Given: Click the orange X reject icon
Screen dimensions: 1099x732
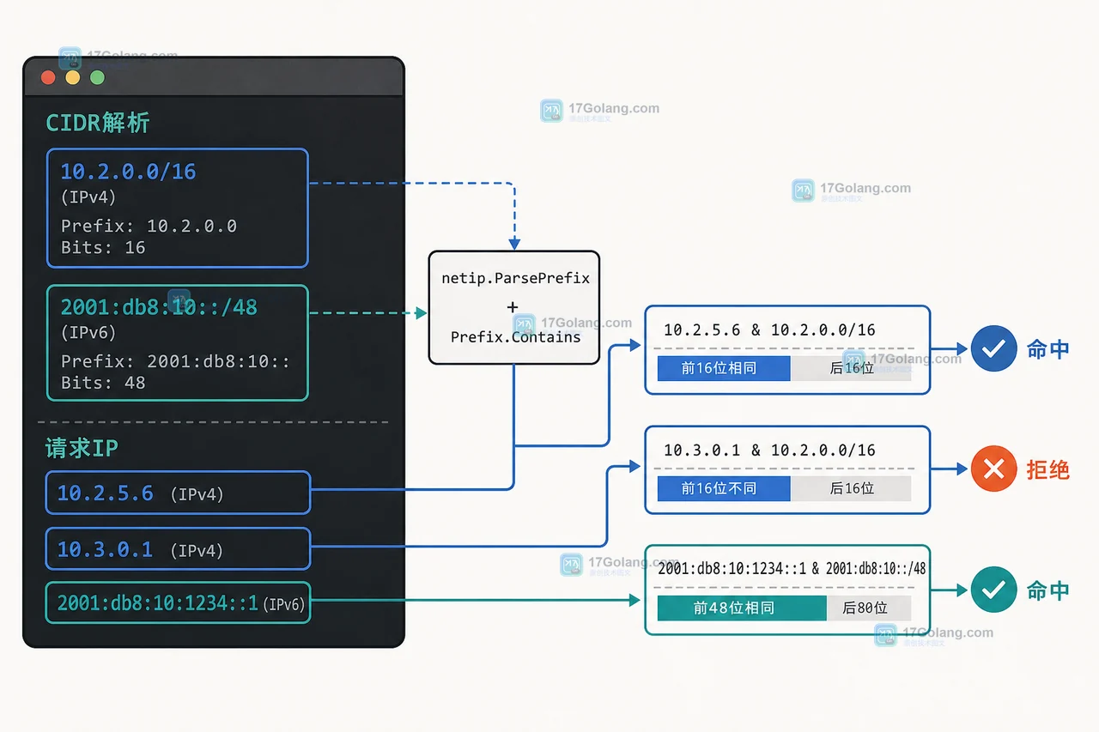Looking at the screenshot, I should (993, 469).
